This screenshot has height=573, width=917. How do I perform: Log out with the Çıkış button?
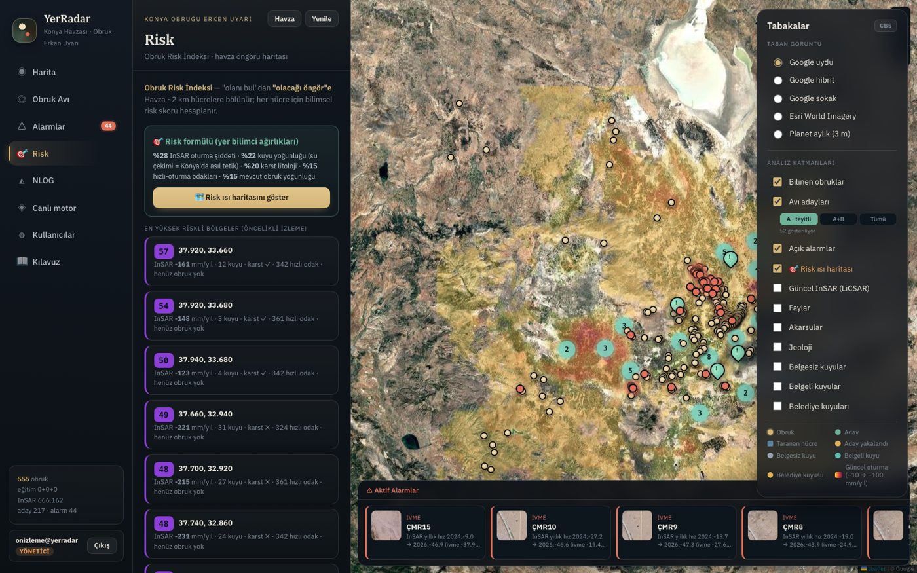point(102,545)
